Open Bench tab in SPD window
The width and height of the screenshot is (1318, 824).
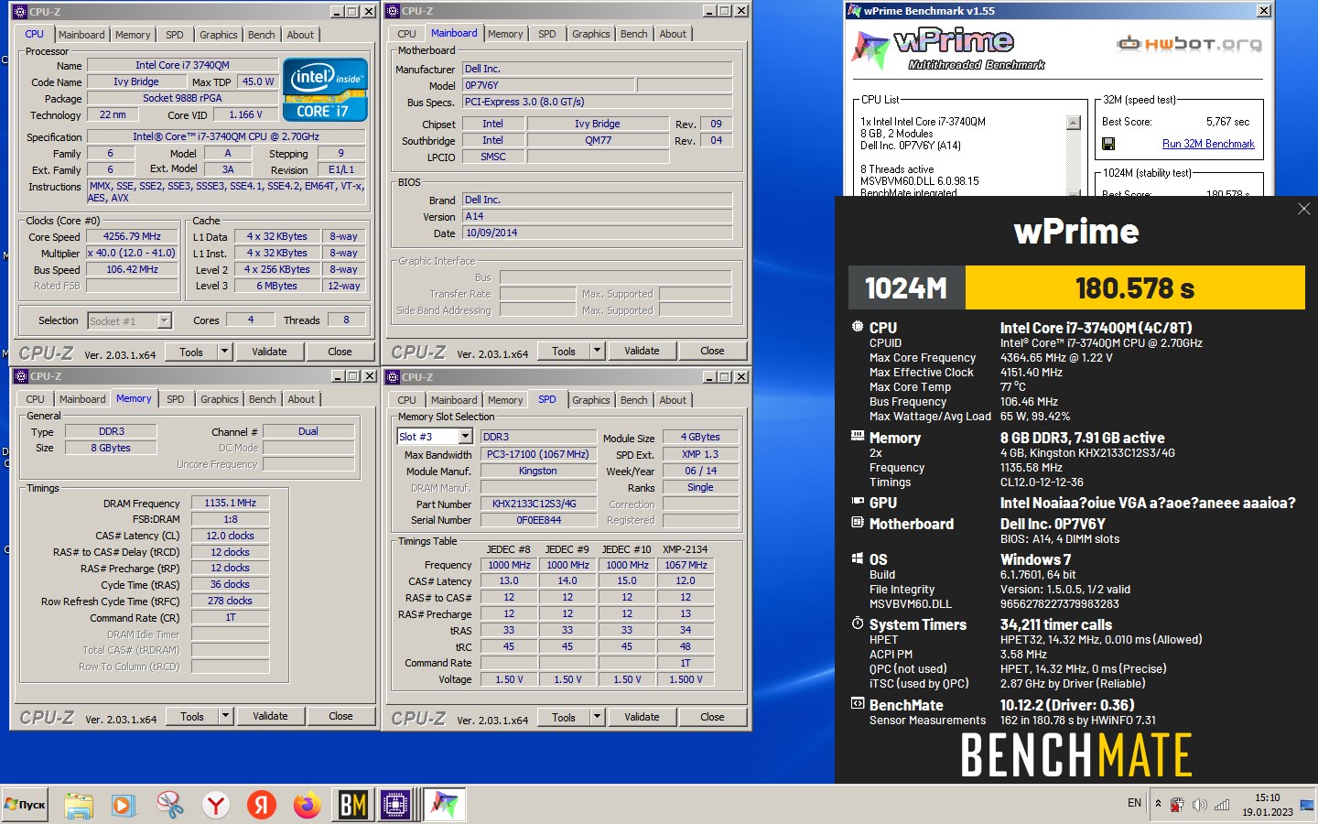coord(633,400)
